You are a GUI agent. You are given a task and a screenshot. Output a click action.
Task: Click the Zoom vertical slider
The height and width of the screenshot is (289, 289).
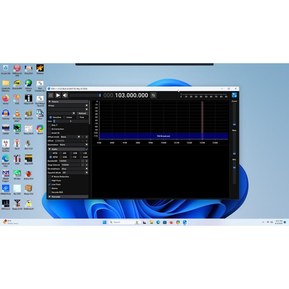point(234,115)
